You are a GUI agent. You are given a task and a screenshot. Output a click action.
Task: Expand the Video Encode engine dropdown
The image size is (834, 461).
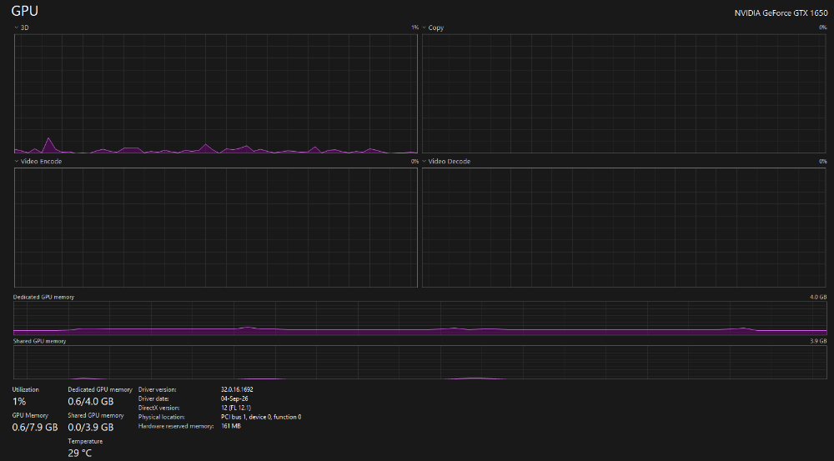point(17,161)
